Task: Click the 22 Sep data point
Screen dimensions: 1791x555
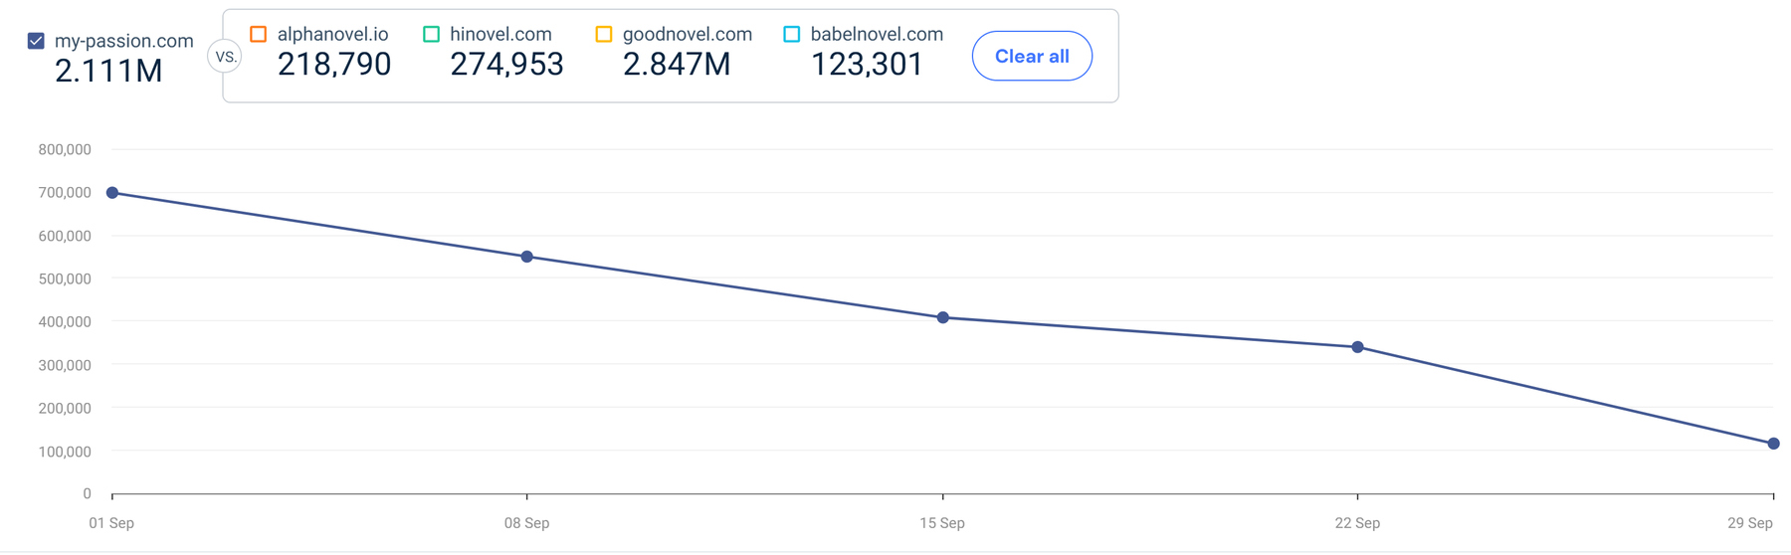Action: [x=1358, y=347]
